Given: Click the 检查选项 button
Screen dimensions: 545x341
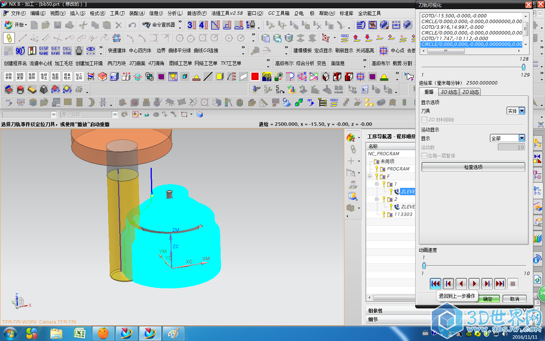Looking at the screenshot, I should (473, 167).
